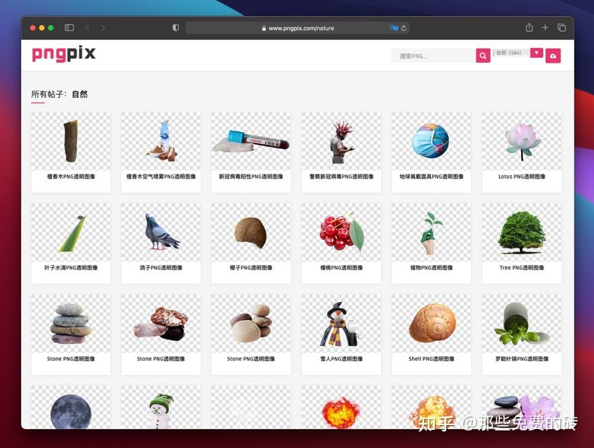Click the 鸽子PNG透明图像 caption

pyautogui.click(x=161, y=267)
